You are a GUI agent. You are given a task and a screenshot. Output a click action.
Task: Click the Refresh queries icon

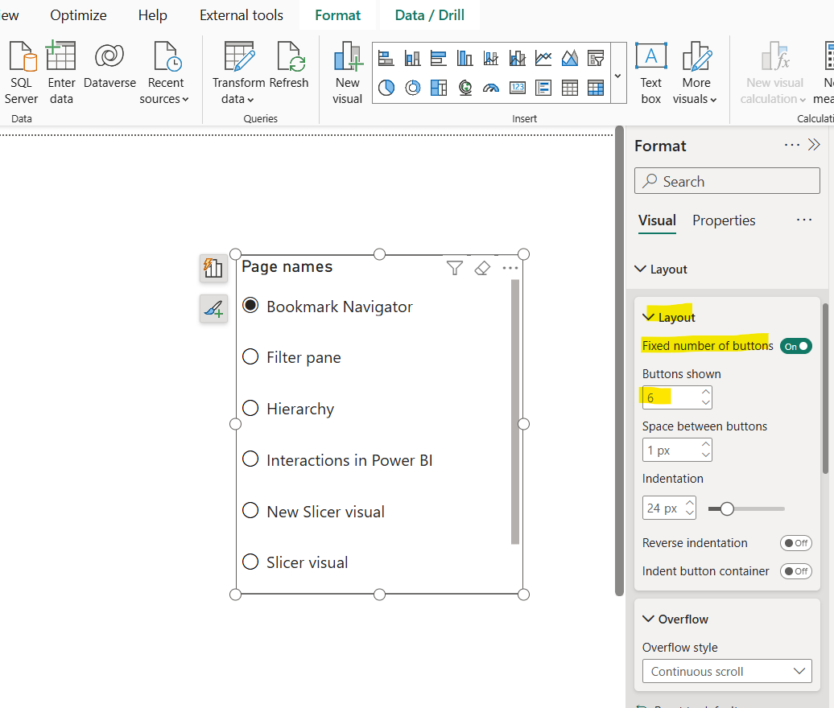click(290, 57)
